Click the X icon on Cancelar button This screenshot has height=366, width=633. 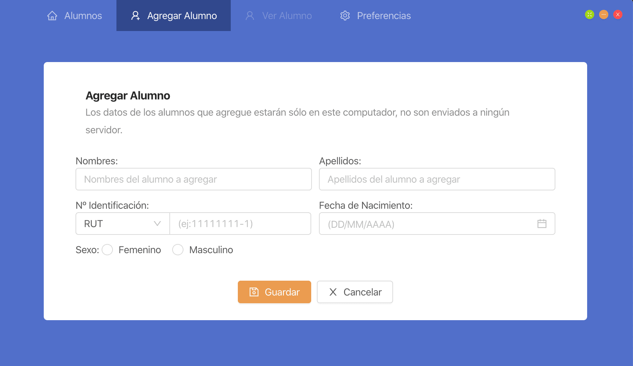pos(333,292)
